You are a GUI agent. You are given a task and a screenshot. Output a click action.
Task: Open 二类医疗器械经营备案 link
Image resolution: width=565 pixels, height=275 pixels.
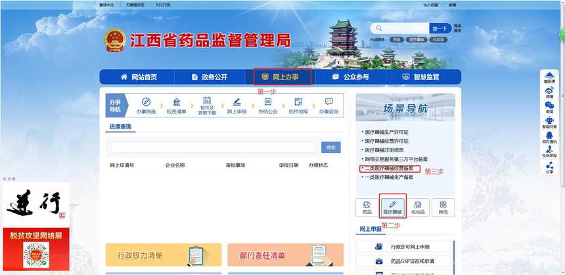[389, 169]
